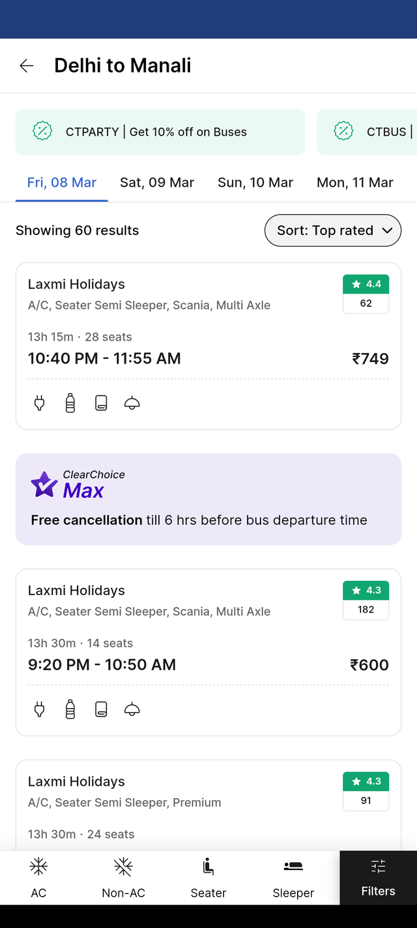Toggle the AC filter
Viewport: 417px width, 928px height.
(x=39, y=878)
